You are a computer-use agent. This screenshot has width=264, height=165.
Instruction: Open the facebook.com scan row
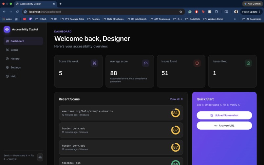point(121,161)
